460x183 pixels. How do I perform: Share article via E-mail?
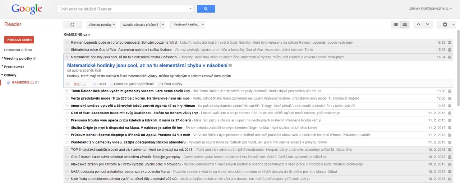point(99,84)
